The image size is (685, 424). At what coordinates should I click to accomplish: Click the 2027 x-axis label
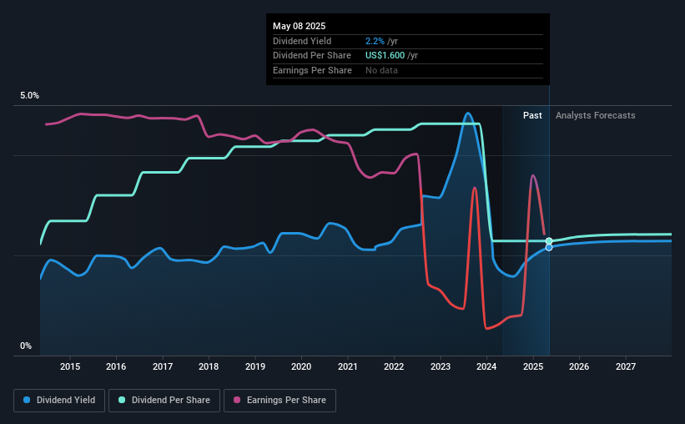626,366
